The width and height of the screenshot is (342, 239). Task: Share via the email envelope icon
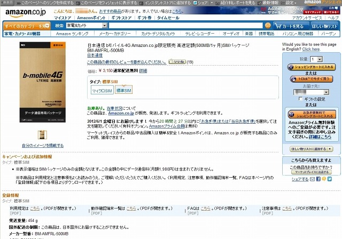[312, 179]
